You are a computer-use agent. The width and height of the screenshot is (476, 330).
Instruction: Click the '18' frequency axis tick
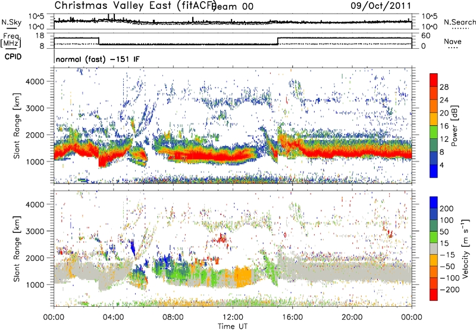point(40,36)
